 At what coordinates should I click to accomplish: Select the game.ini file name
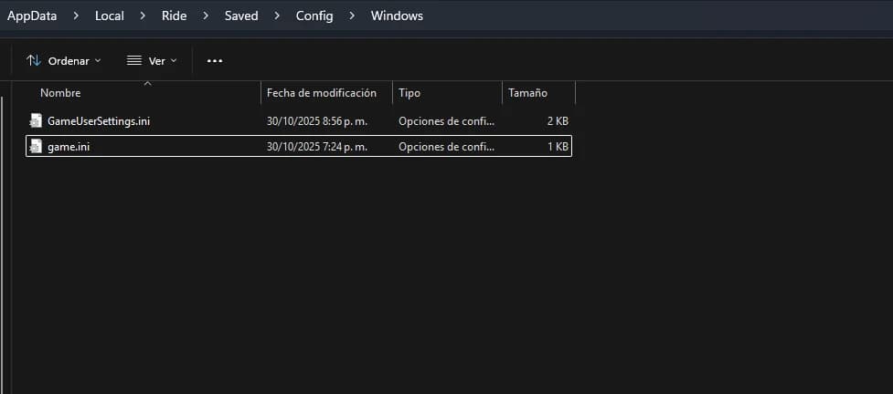click(x=69, y=147)
